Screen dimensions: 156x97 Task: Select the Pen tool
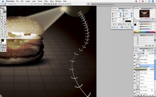click(2, 32)
